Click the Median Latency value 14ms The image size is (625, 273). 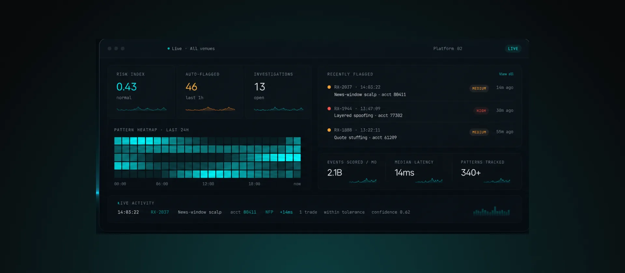point(404,173)
